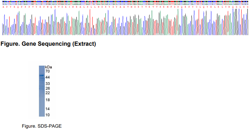The width and height of the screenshot is (249, 132).
Task: Click the 44 kDa marker label
Action: coord(47,77)
